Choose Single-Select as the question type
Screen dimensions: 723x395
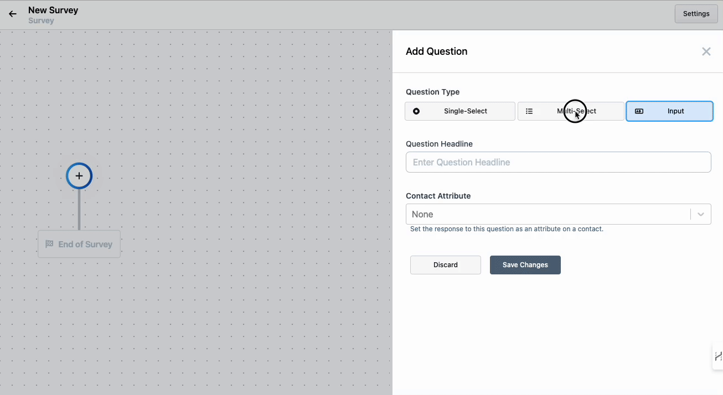(460, 111)
